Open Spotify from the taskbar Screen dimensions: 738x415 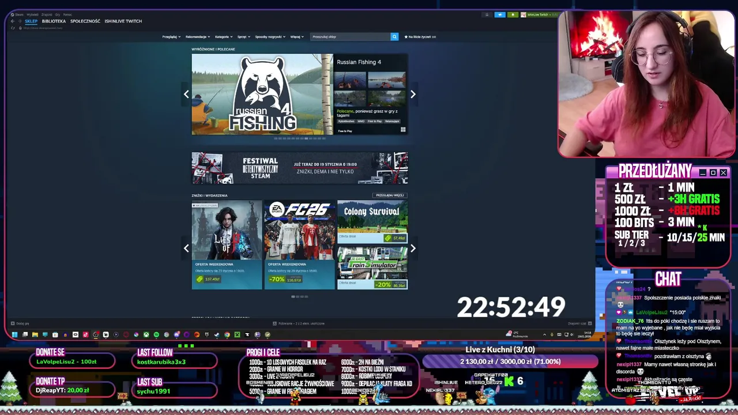coord(156,334)
